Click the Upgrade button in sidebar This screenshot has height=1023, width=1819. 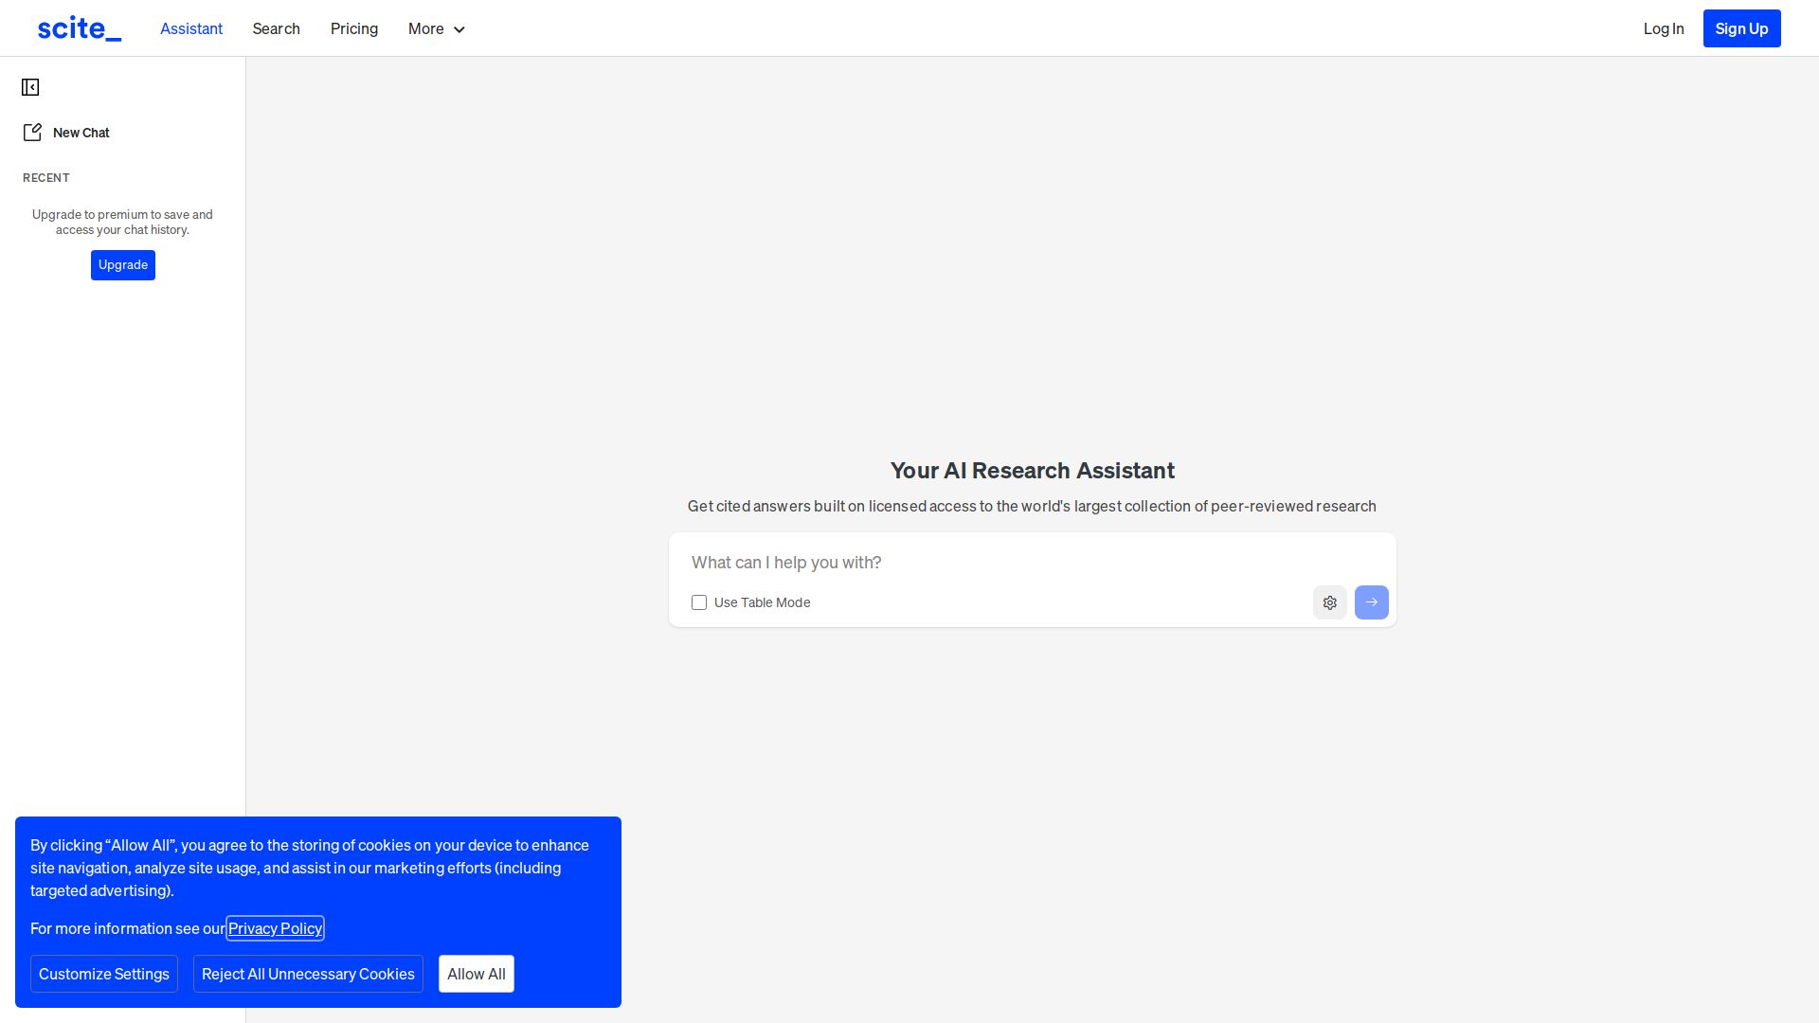tap(123, 265)
